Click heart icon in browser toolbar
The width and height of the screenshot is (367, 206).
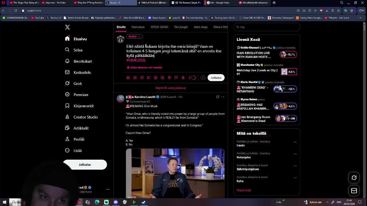[321, 11]
